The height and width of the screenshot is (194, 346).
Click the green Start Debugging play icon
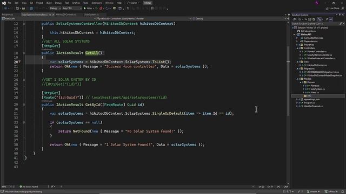click(84, 8)
